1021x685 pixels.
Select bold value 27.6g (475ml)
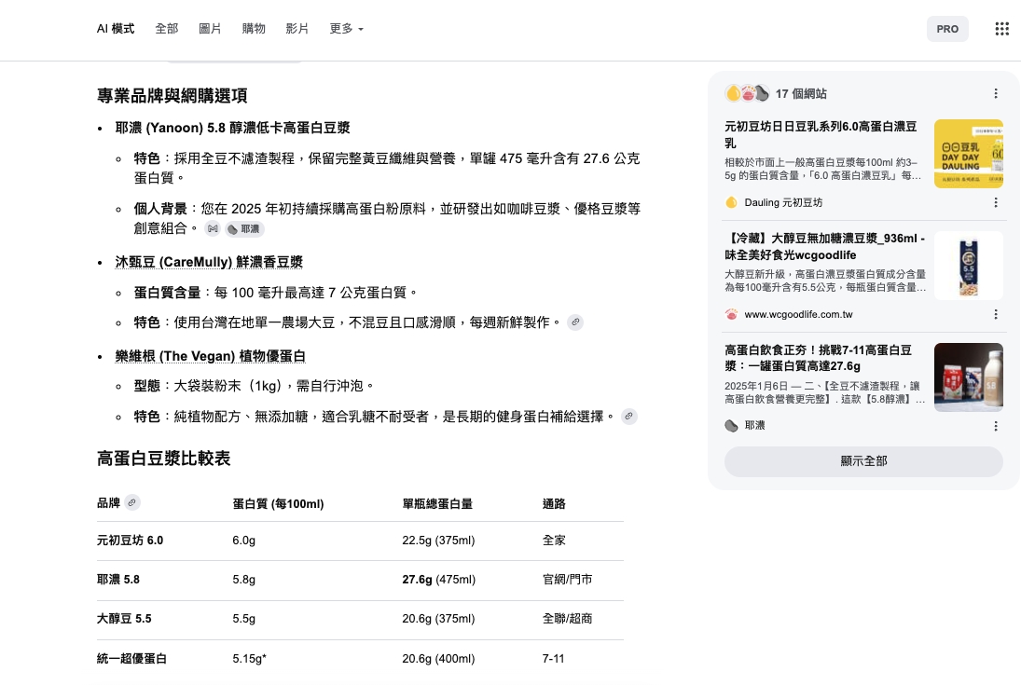point(439,580)
